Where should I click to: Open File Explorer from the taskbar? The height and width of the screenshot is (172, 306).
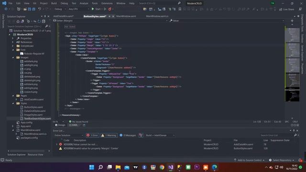[118, 167]
